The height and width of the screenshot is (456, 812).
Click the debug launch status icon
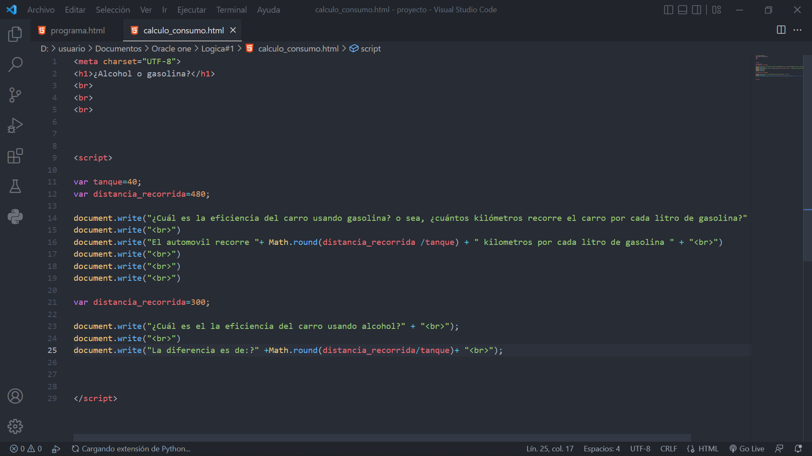[56, 449]
